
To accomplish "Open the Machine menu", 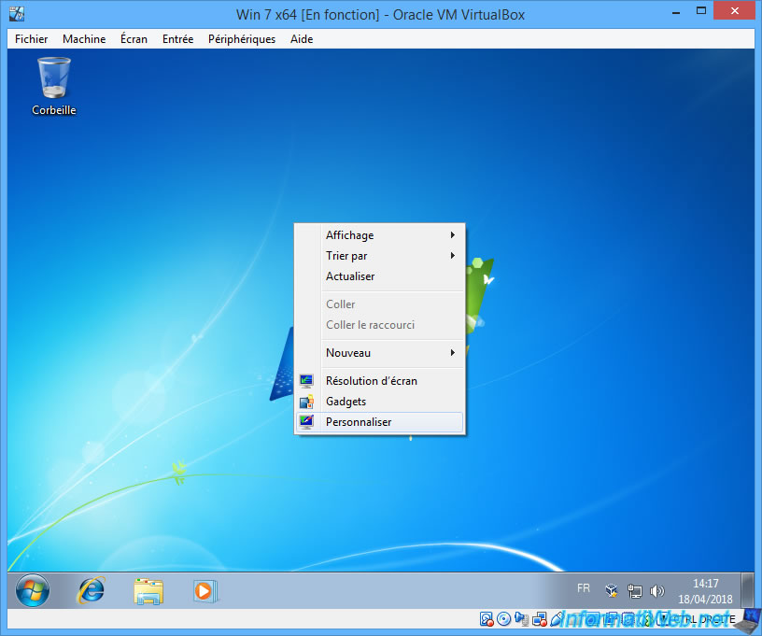I will click(84, 39).
